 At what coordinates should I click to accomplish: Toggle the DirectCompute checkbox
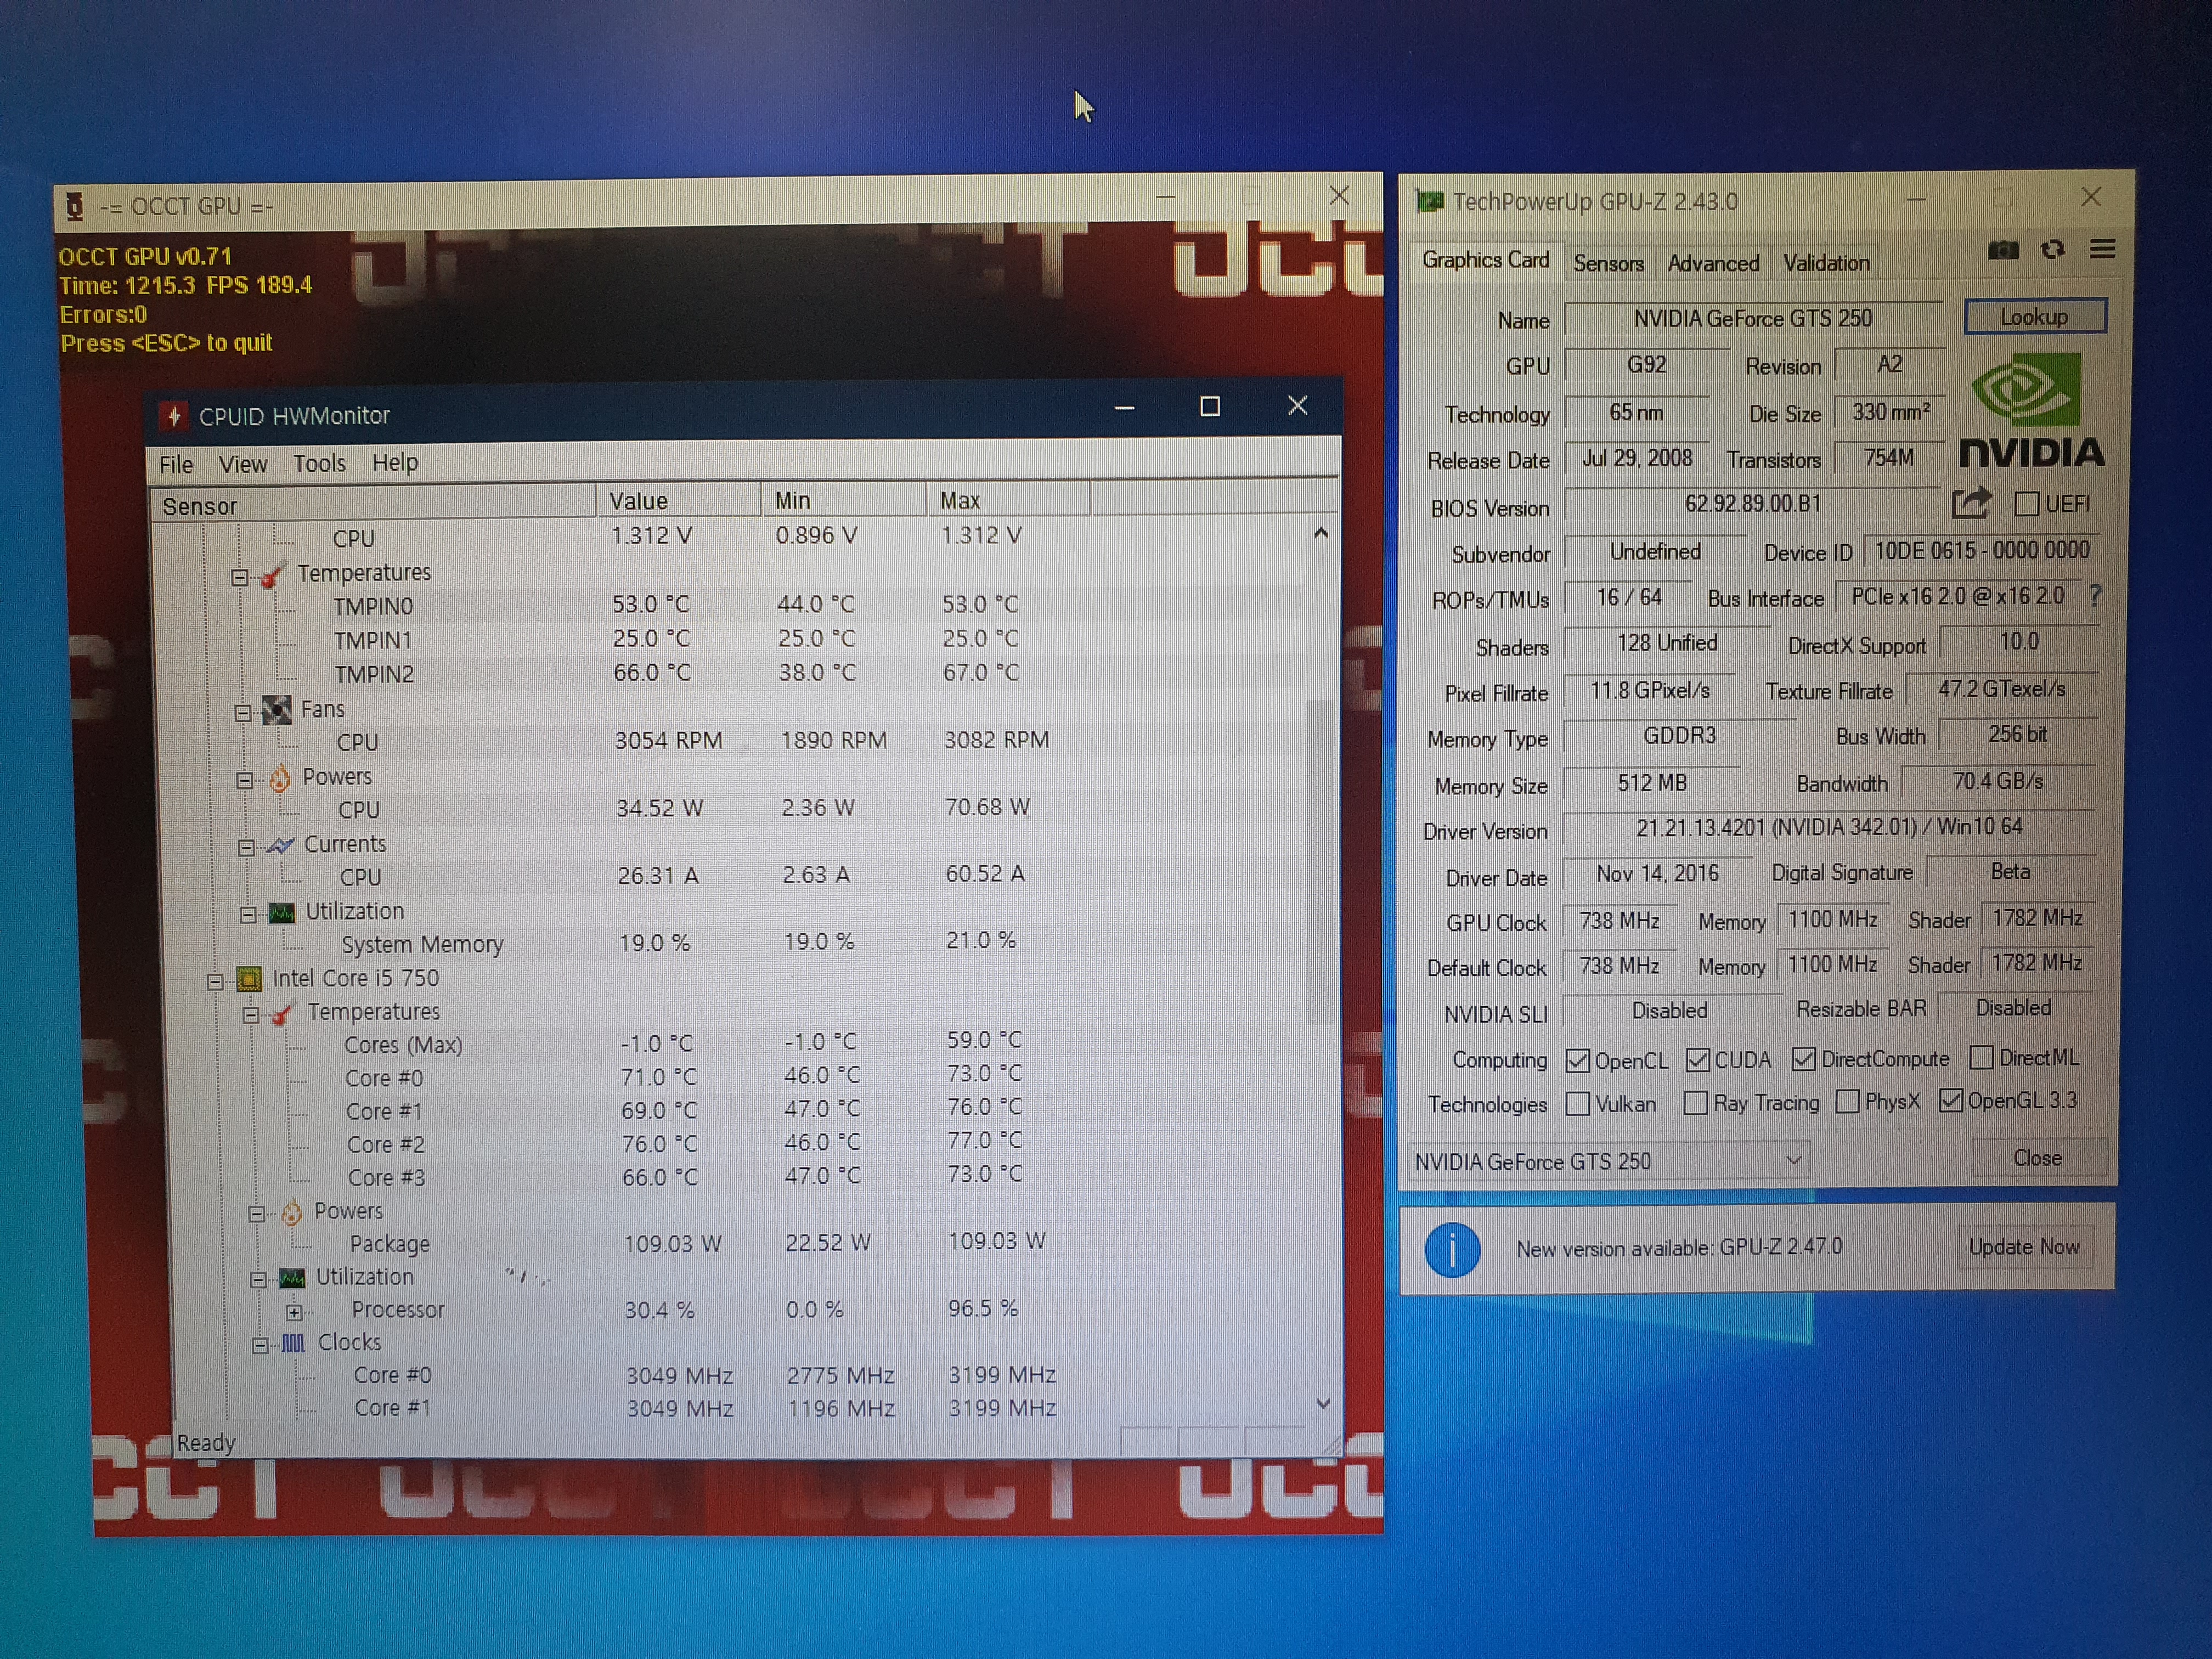pyautogui.click(x=1803, y=1059)
